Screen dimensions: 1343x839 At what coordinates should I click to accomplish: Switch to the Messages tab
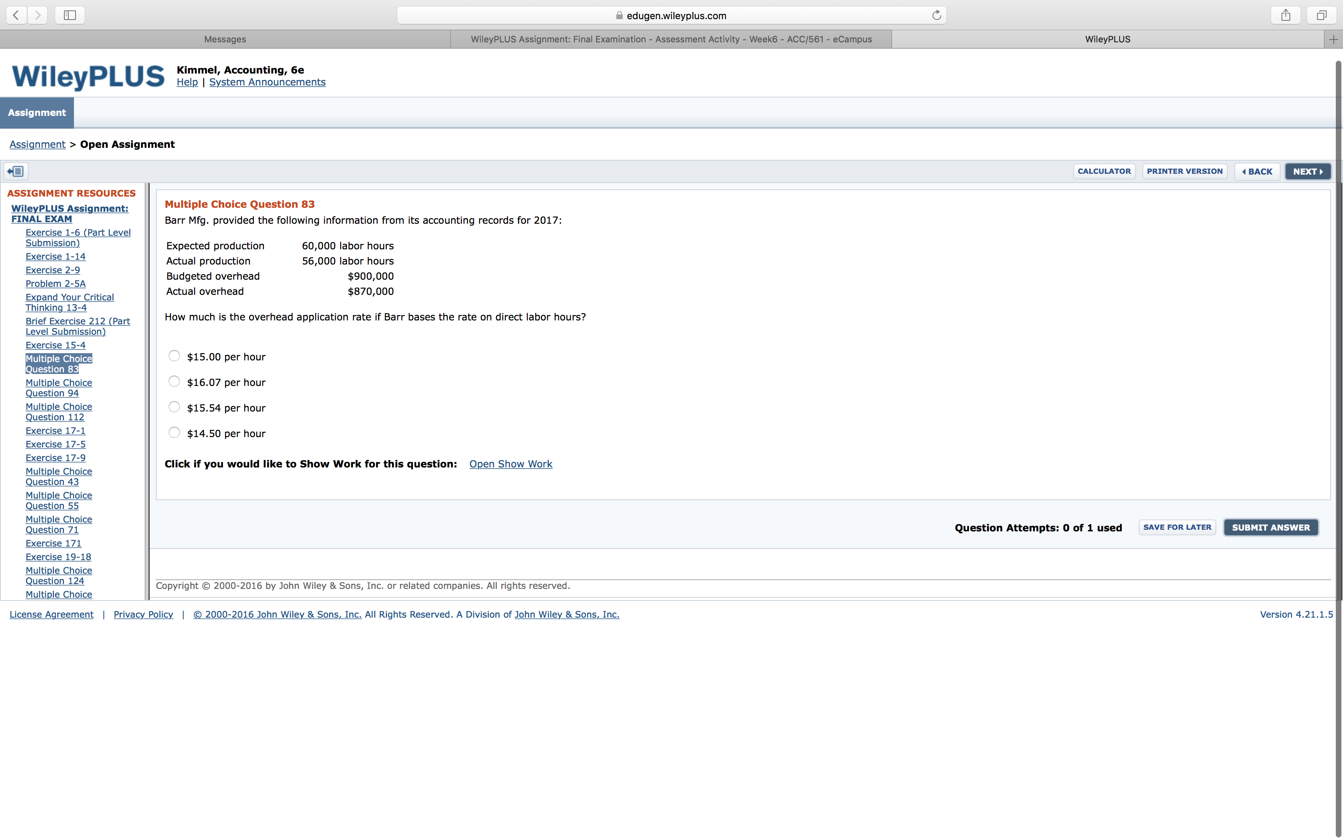pos(225,39)
